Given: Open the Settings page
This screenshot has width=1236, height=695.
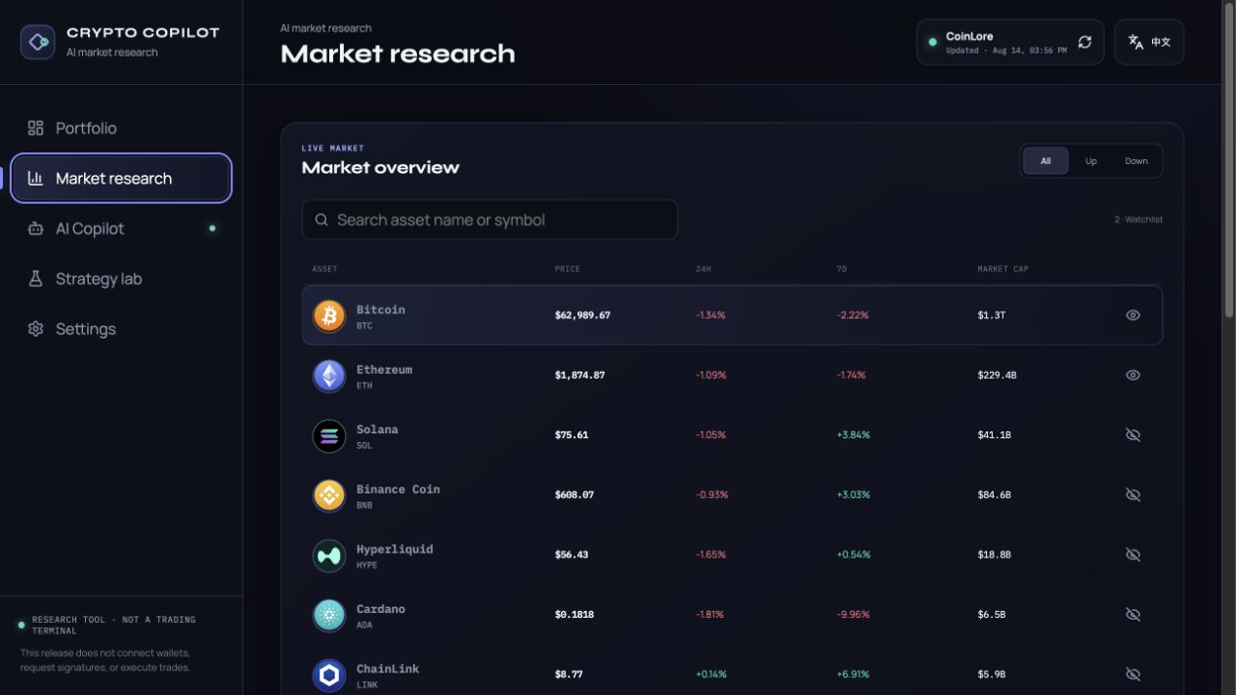Looking at the screenshot, I should coord(121,329).
